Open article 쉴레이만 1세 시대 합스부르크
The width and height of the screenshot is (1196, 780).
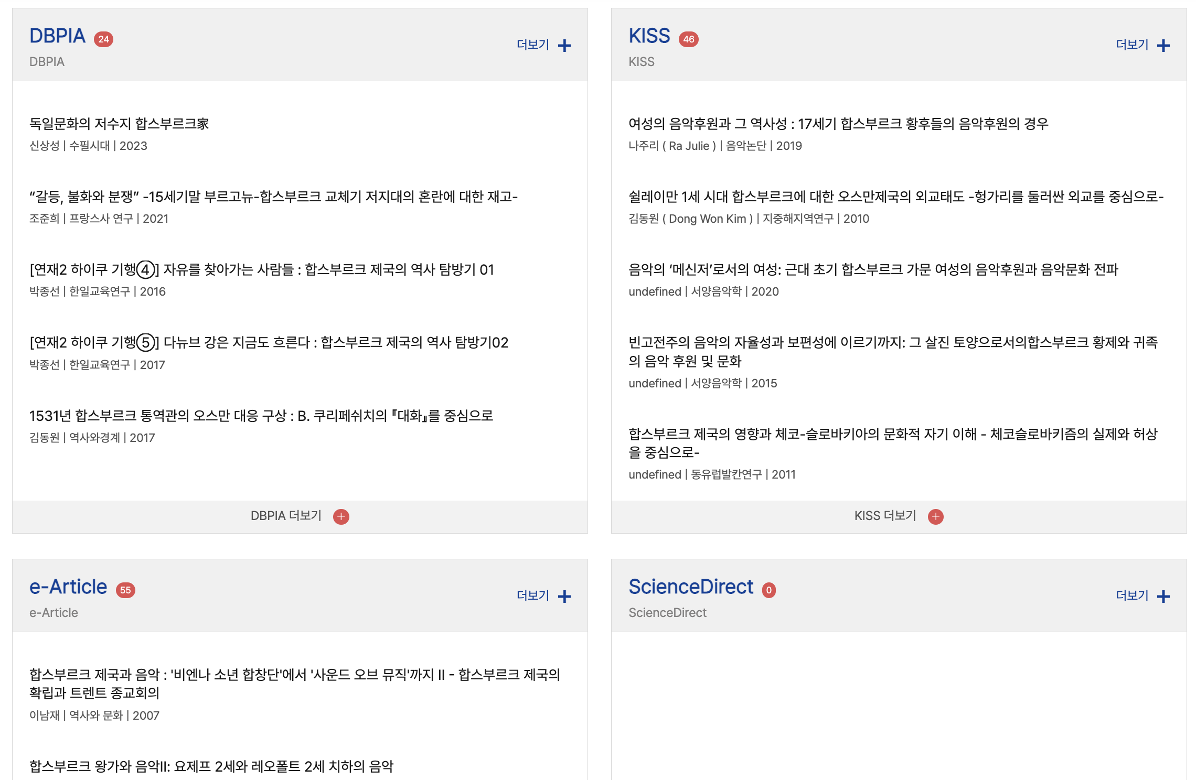coord(896,197)
